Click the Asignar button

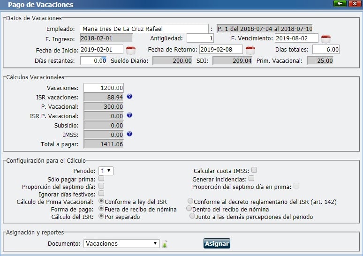pos(217,243)
